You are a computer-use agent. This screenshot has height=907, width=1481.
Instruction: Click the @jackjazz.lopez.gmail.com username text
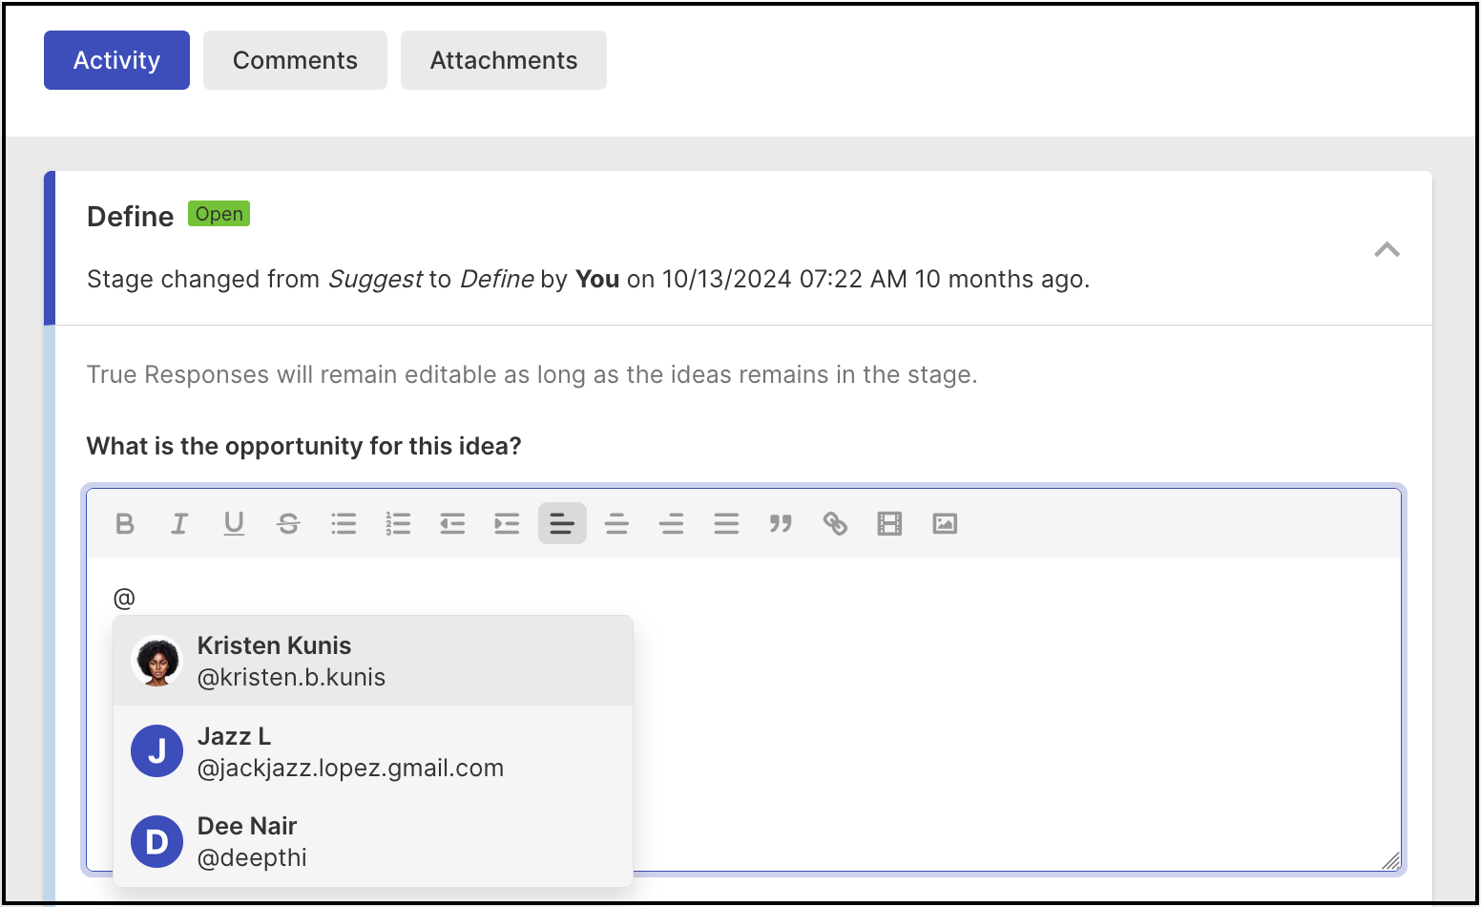click(x=350, y=768)
